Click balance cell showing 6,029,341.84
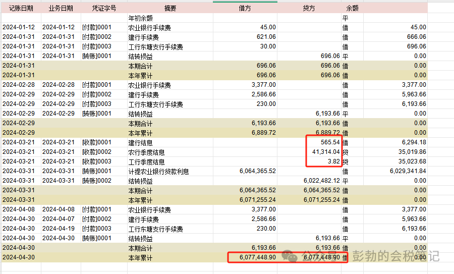Viewport: 454px width, 274px height. 395,171
